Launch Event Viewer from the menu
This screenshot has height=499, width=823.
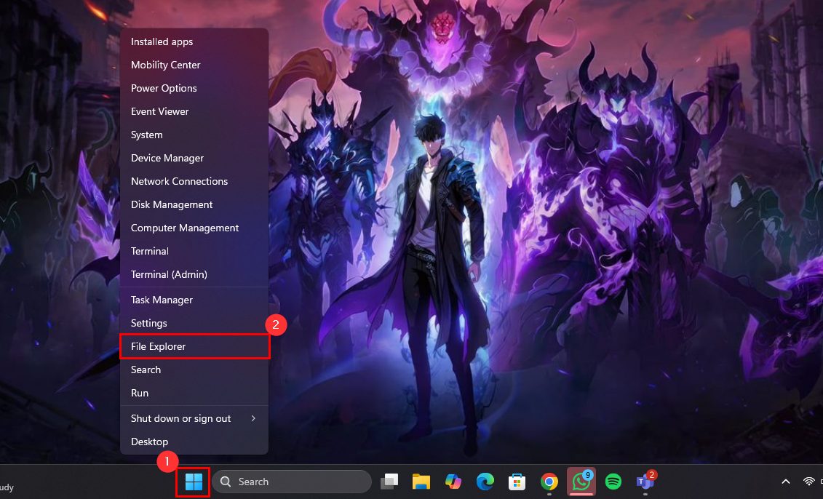(194, 111)
